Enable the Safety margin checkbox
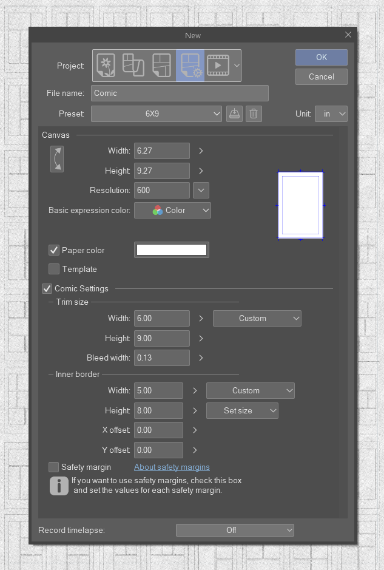Screen dimensions: 384x570 click(x=54, y=467)
